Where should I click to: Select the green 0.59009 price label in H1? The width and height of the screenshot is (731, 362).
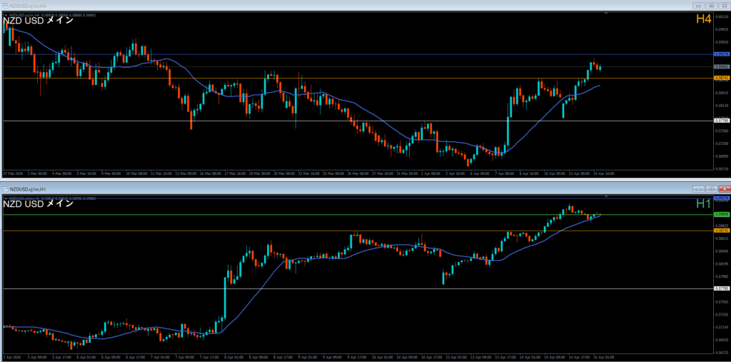(x=721, y=214)
